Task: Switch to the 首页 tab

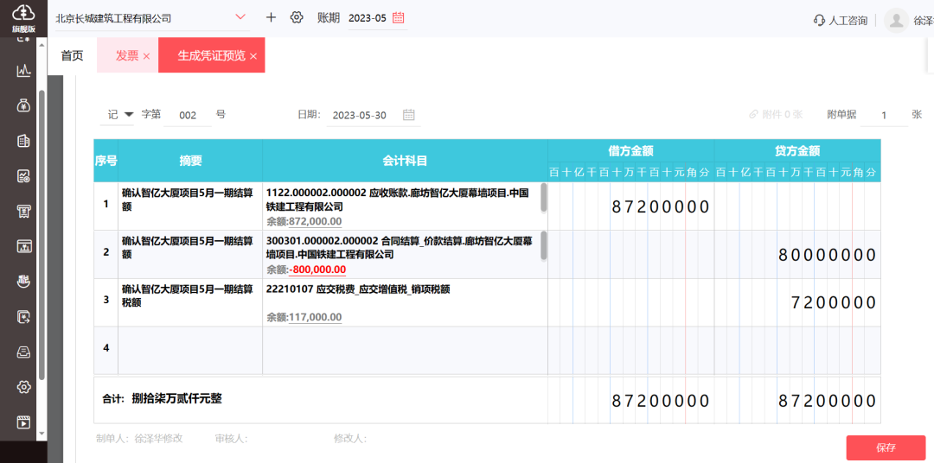Action: pyautogui.click(x=72, y=55)
